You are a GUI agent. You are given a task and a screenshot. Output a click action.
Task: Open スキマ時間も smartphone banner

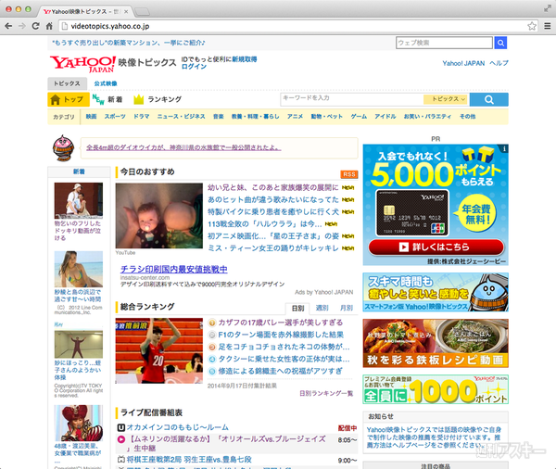(x=436, y=292)
